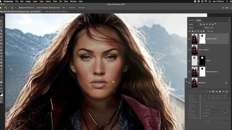Open the Opacity slider dropdown arrow

215,28
